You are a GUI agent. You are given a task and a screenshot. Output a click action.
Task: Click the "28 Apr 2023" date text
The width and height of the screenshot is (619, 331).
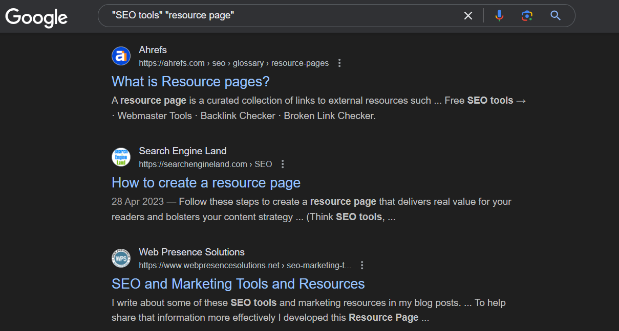pos(138,202)
